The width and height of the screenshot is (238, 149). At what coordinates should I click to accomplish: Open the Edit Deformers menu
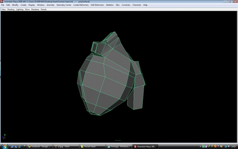click(x=97, y=5)
